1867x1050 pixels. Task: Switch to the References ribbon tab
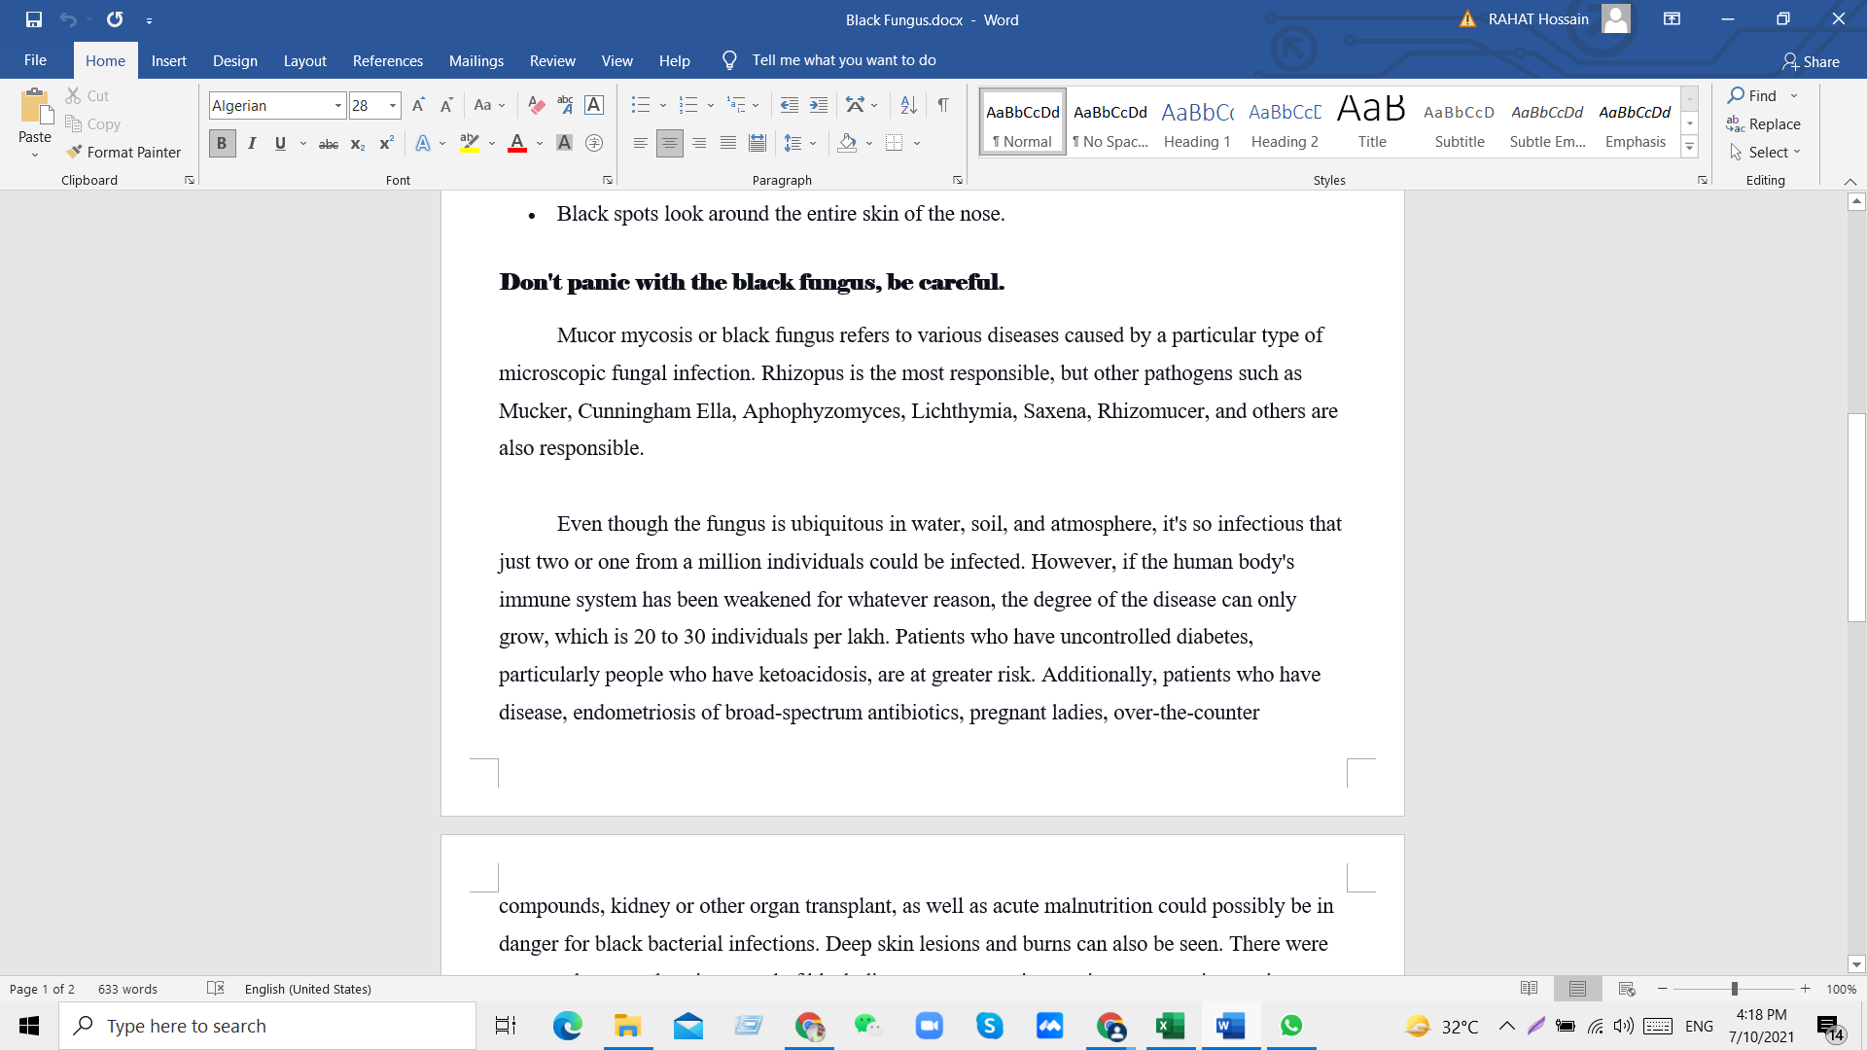coord(387,60)
